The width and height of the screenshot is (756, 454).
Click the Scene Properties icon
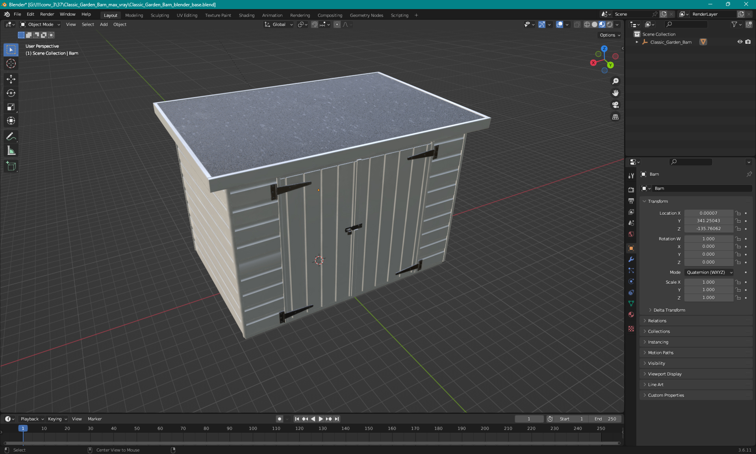631,223
